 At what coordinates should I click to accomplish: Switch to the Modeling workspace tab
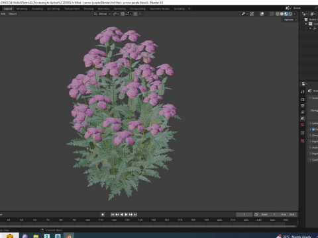[x=22, y=9]
